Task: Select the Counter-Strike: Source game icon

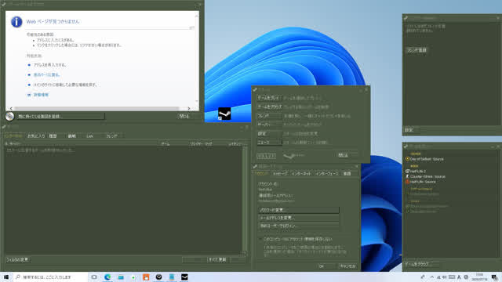Action: click(x=407, y=176)
